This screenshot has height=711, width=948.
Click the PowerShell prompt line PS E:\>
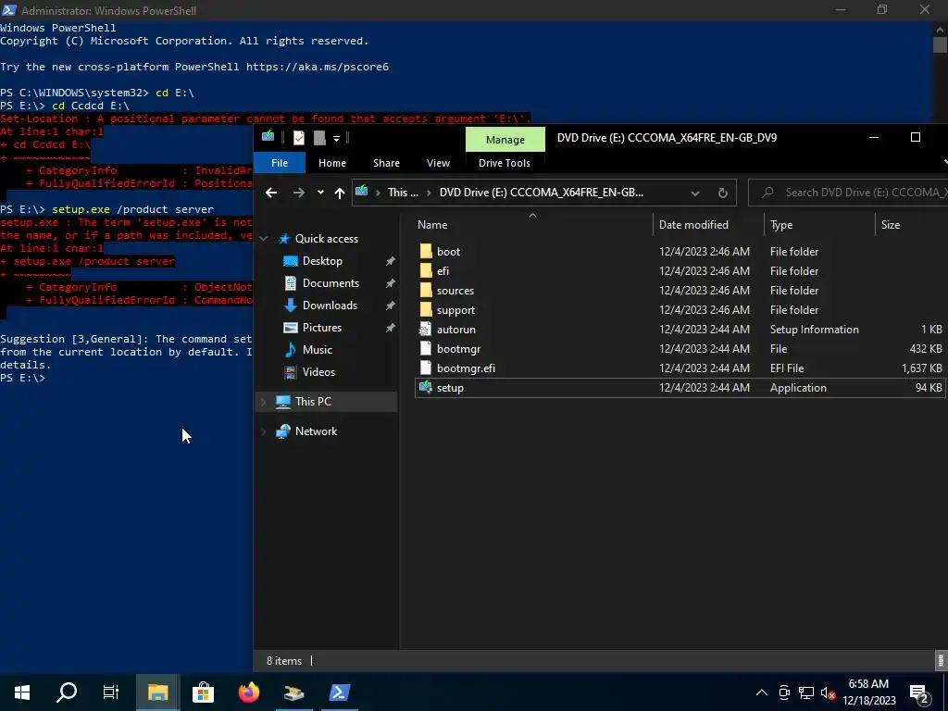[22, 378]
